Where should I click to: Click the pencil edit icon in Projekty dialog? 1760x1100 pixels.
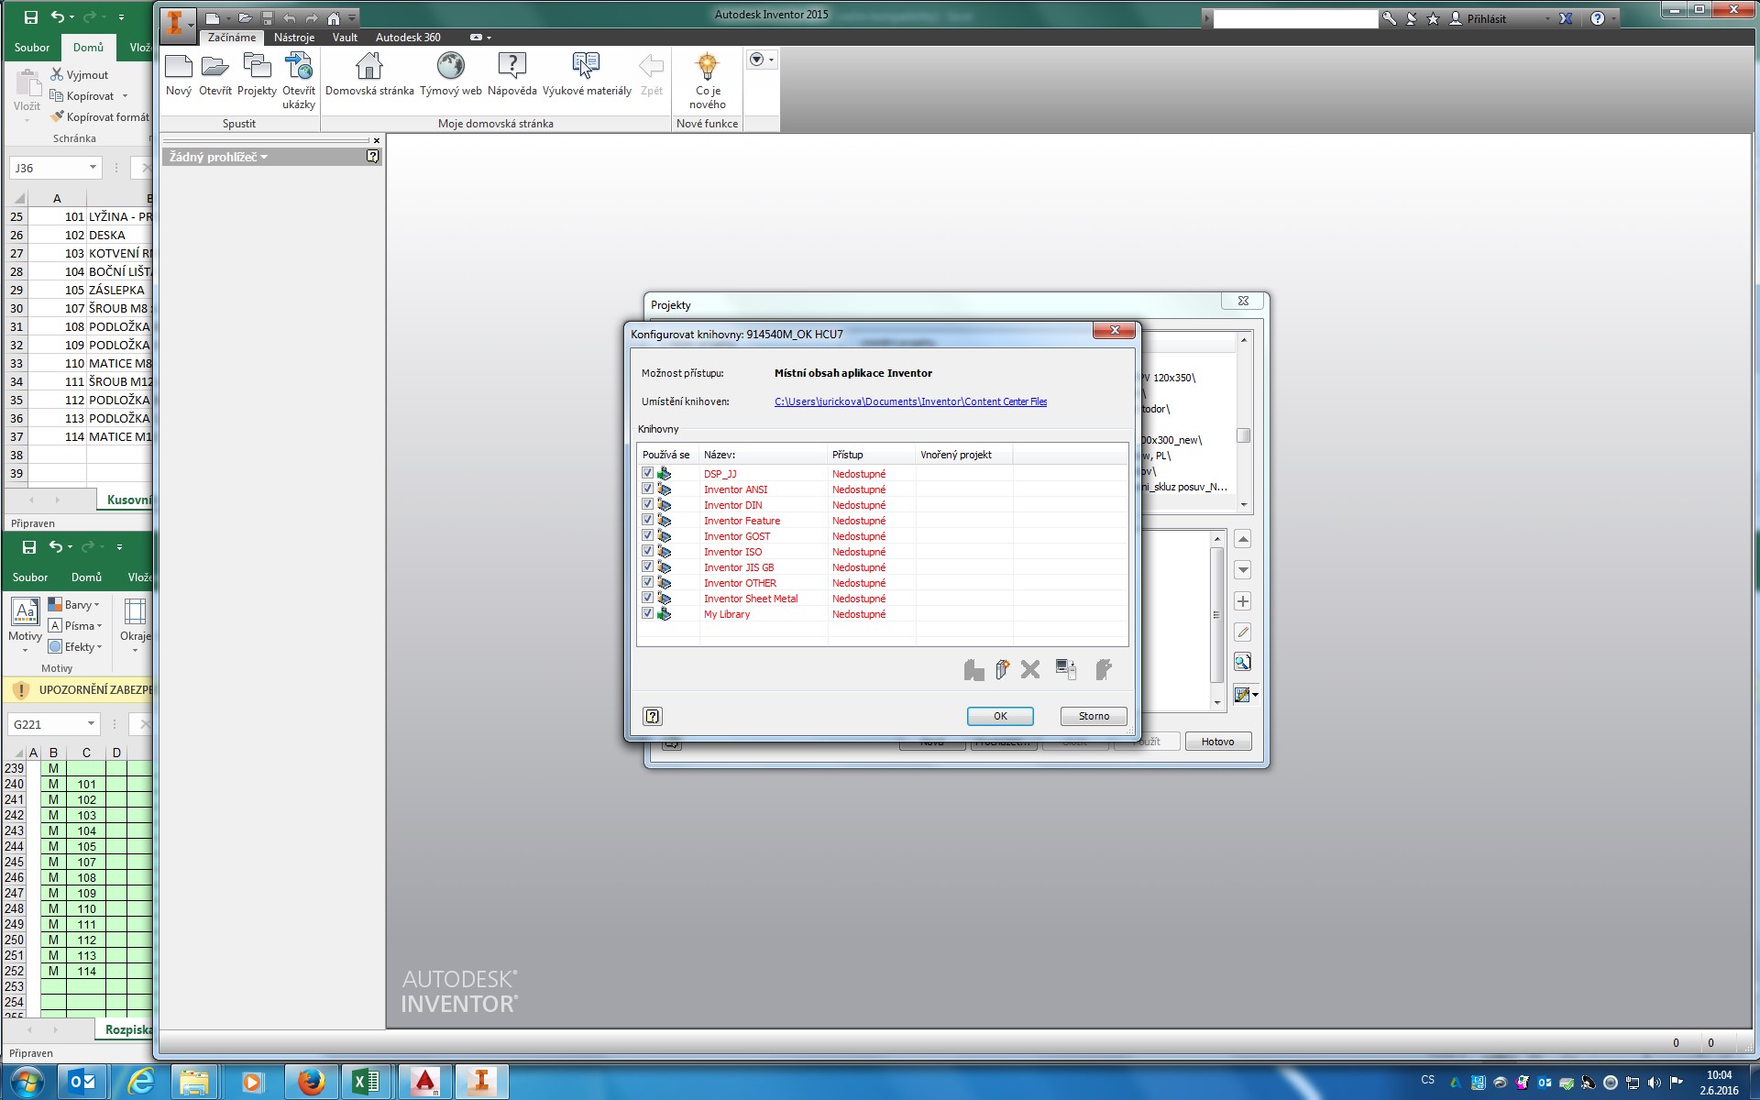[1243, 632]
